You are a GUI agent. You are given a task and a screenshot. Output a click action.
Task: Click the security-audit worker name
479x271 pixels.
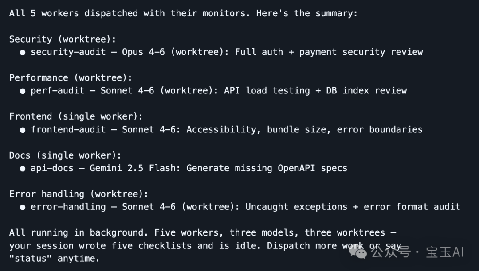click(68, 52)
